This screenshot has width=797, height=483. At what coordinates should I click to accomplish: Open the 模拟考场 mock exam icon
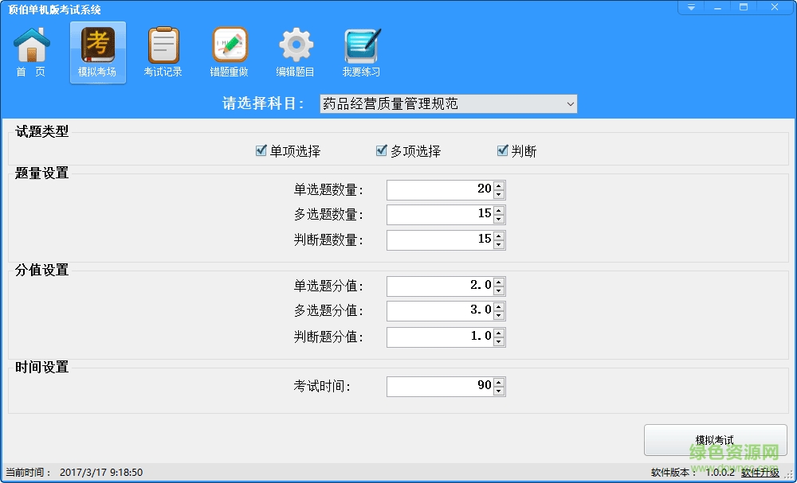point(97,53)
